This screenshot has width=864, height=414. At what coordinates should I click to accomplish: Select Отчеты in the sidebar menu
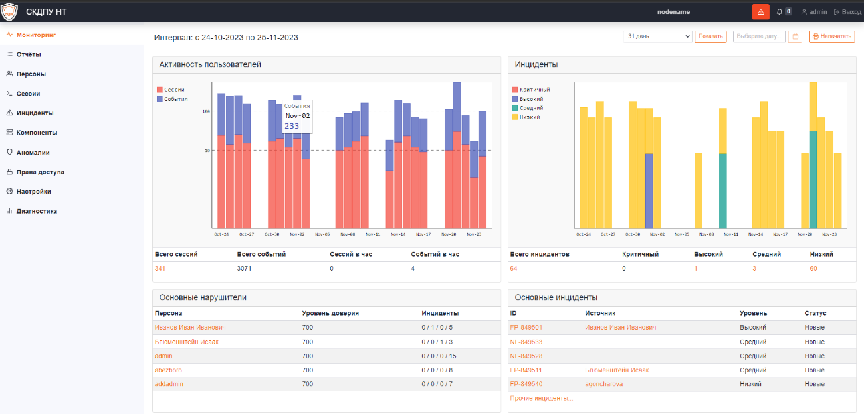(29, 54)
